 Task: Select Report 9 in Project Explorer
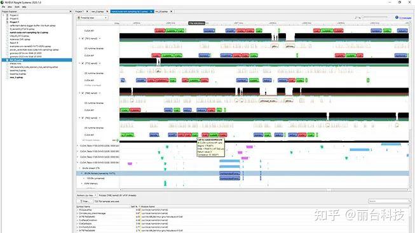tap(14, 43)
